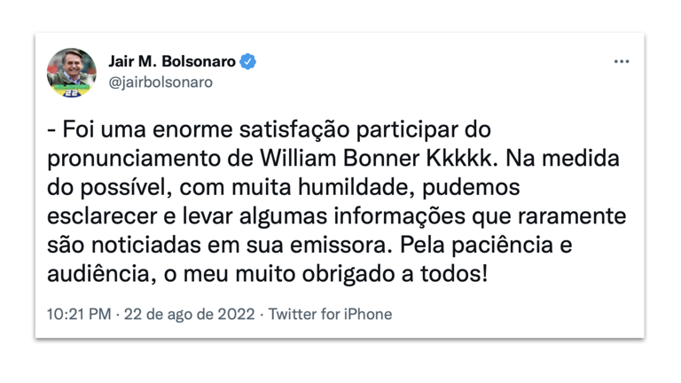Open Bolsonaro's round profile picture
The image size is (681, 383).
tap(72, 73)
